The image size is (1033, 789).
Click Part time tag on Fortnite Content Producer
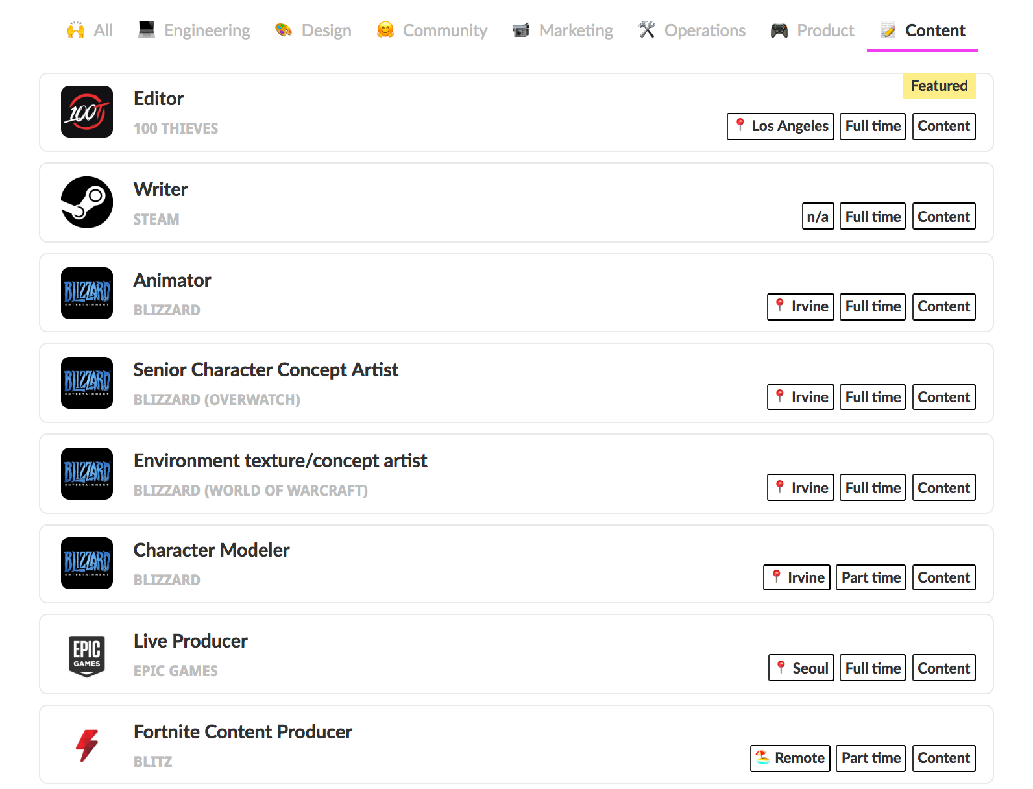[x=871, y=758]
